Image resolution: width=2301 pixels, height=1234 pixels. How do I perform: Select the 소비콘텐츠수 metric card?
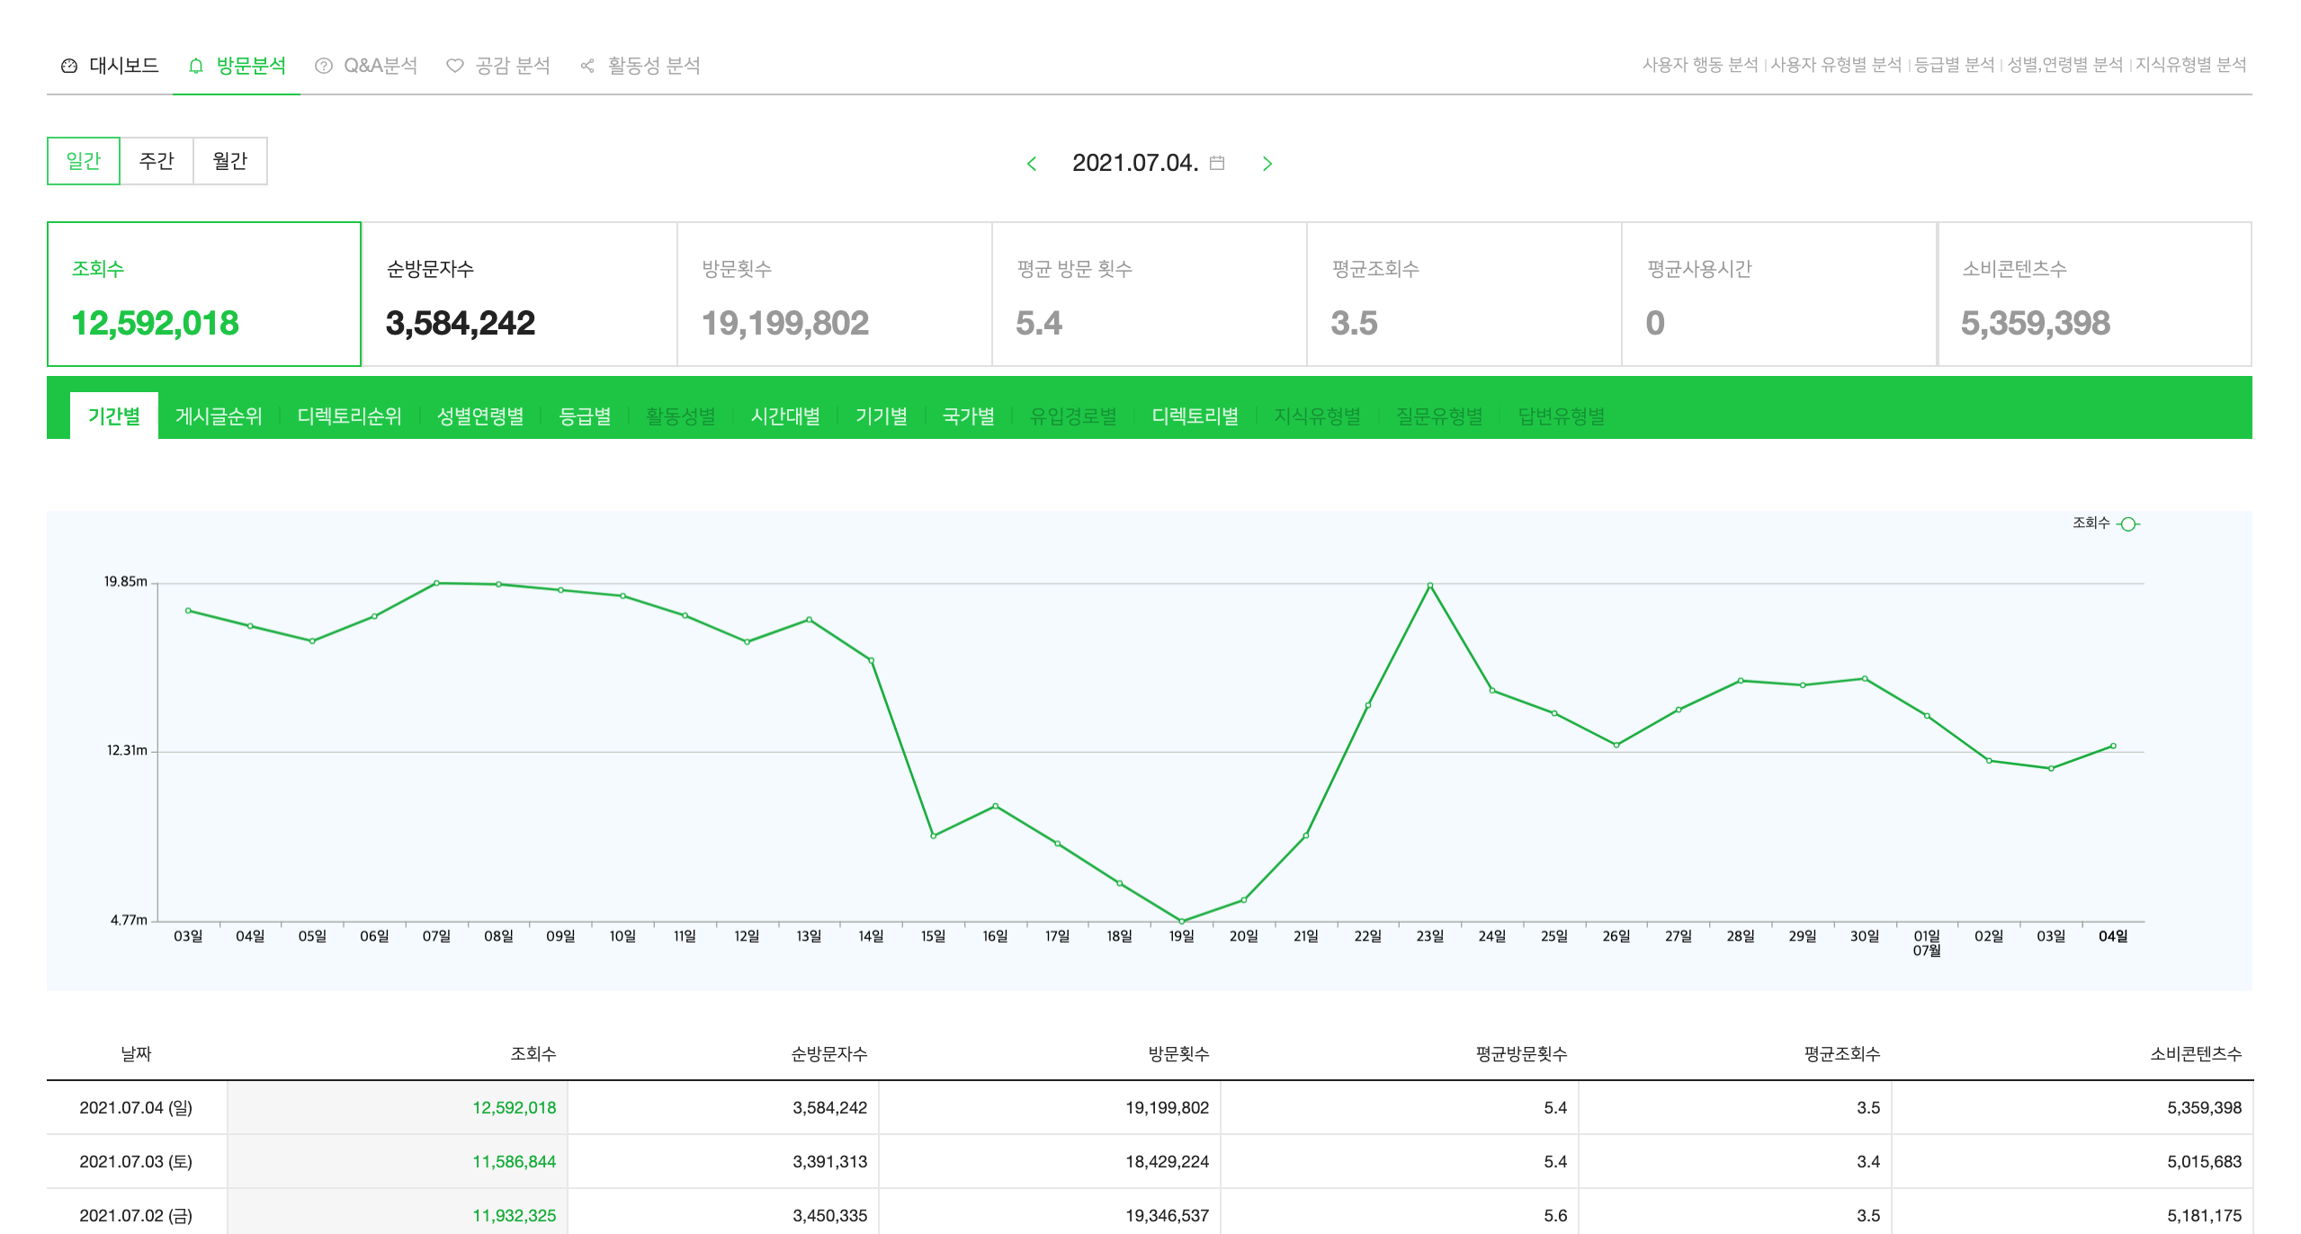[x=2095, y=294]
